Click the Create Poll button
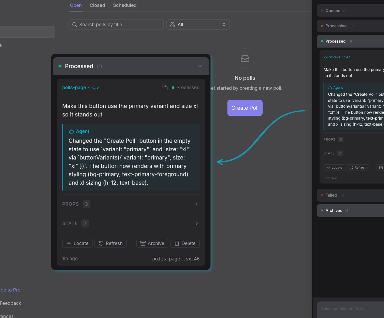 (x=245, y=108)
